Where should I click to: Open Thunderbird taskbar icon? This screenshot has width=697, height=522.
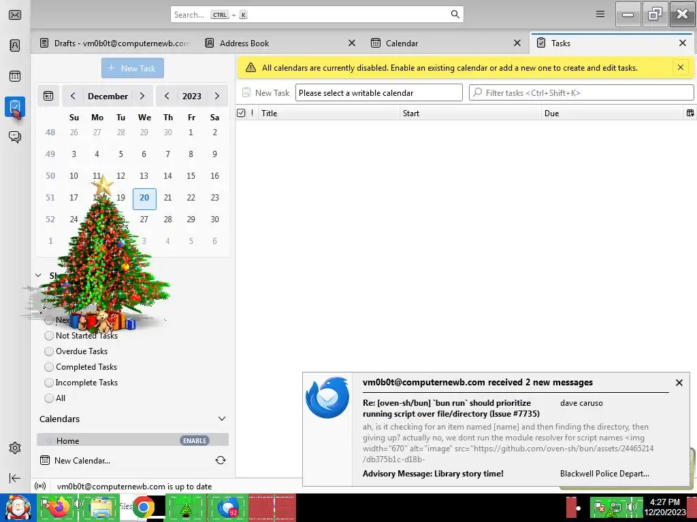pos(227,507)
